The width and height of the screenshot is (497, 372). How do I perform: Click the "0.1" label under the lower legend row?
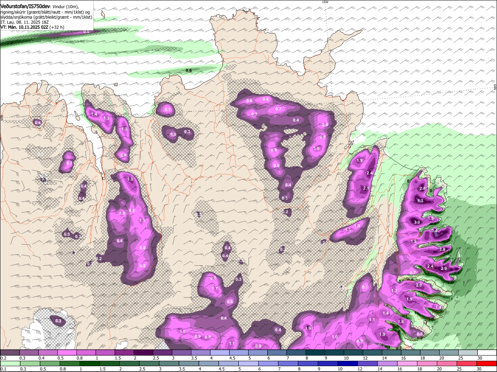pyautogui.click(x=3, y=369)
